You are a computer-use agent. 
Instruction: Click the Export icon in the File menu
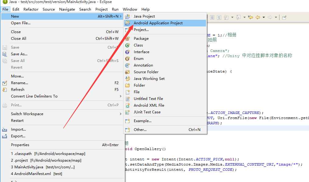click(x=5, y=136)
